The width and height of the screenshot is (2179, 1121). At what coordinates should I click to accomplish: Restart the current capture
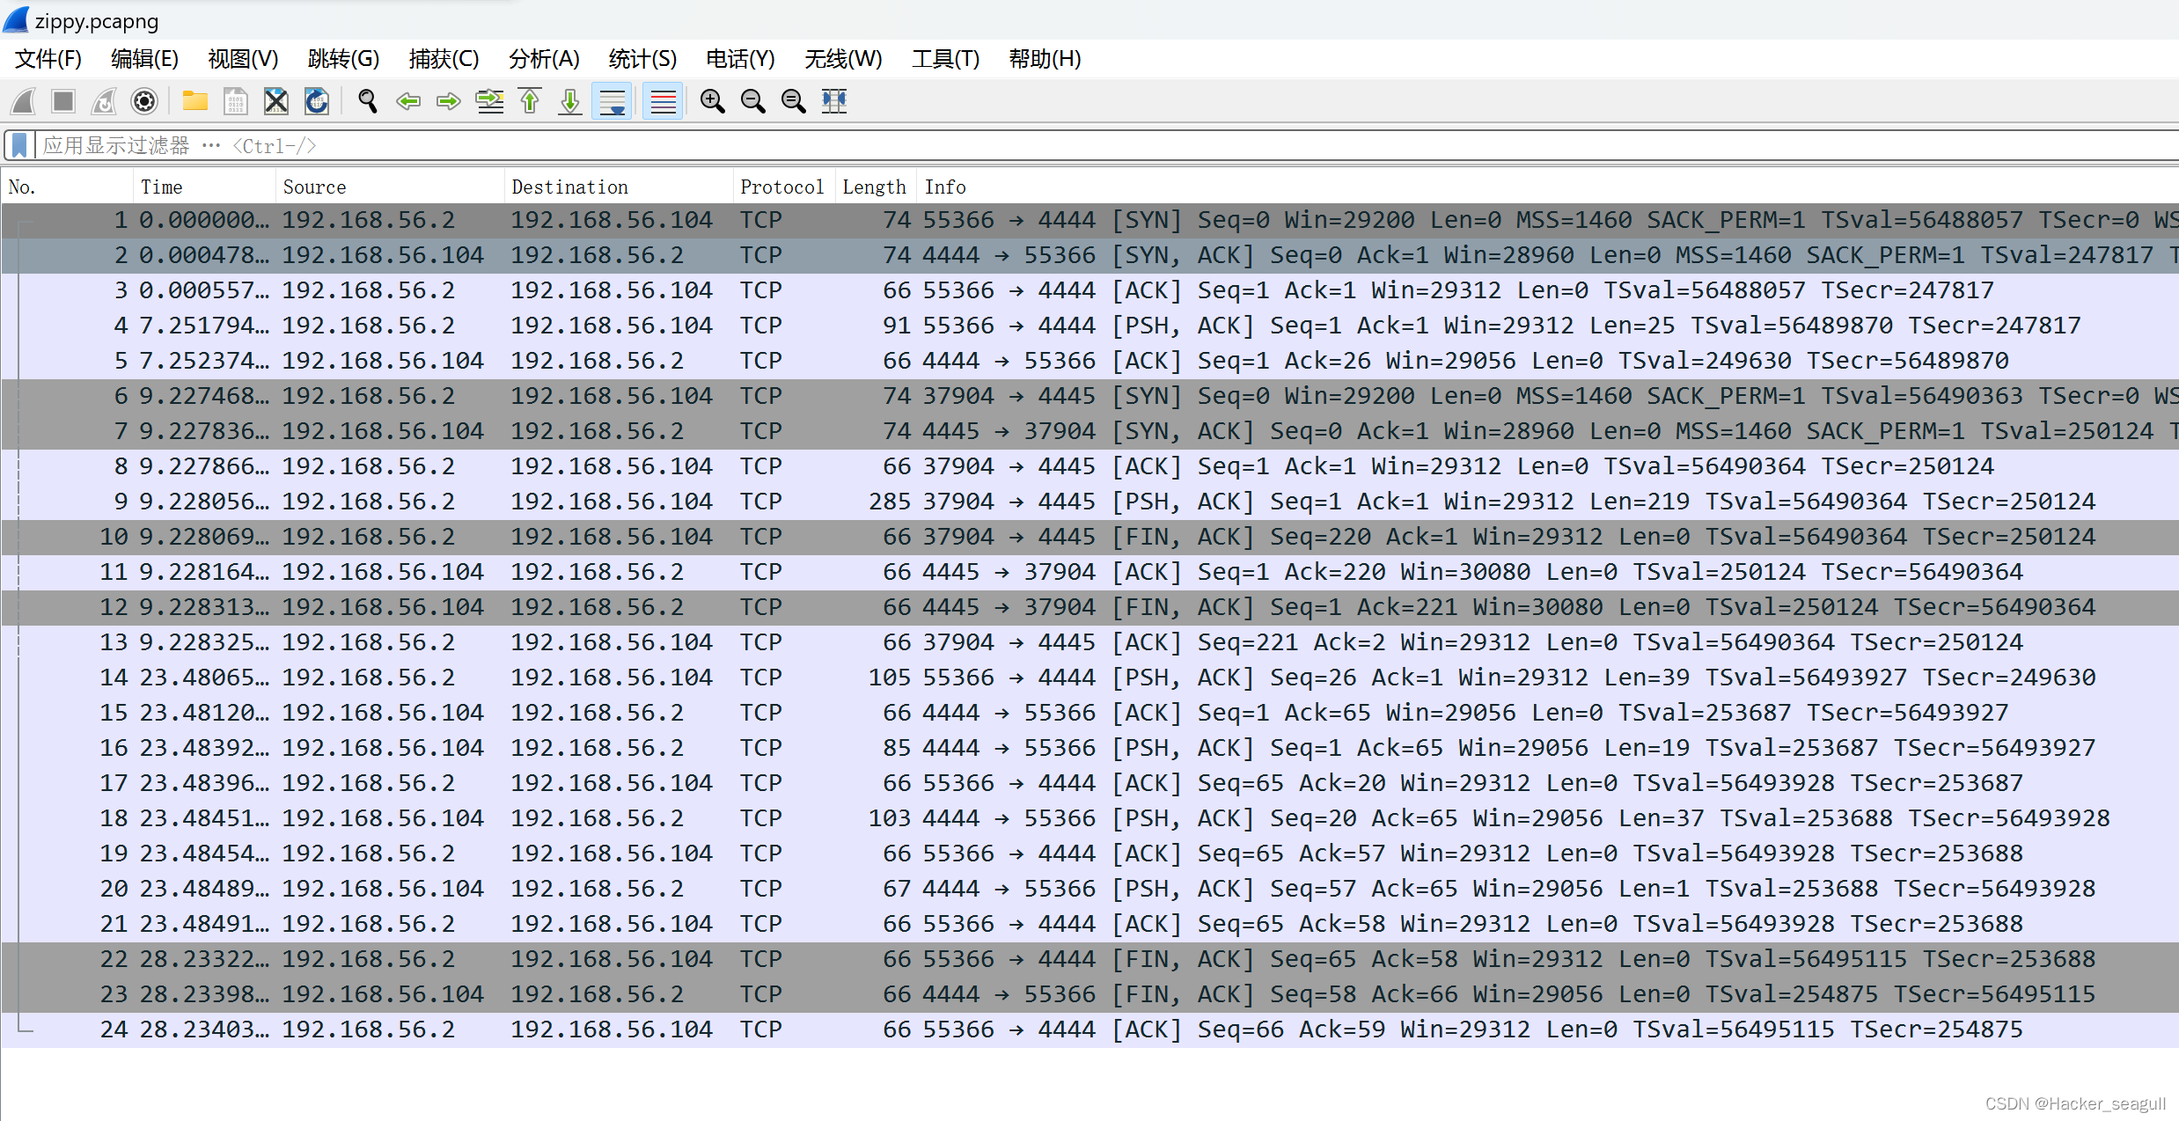click(x=103, y=101)
